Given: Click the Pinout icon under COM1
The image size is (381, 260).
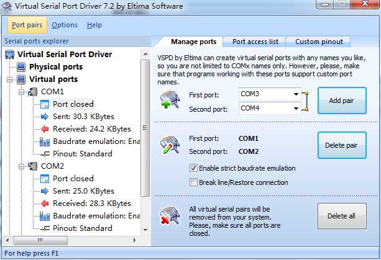Looking at the screenshot, I should (x=45, y=154).
